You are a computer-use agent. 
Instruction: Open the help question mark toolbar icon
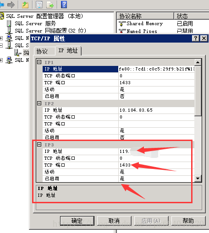64,5
